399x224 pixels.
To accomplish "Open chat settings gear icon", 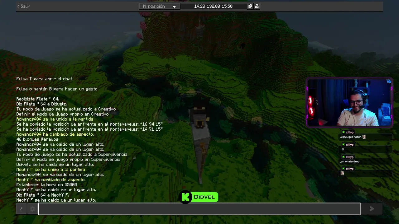I will (x=32, y=209).
